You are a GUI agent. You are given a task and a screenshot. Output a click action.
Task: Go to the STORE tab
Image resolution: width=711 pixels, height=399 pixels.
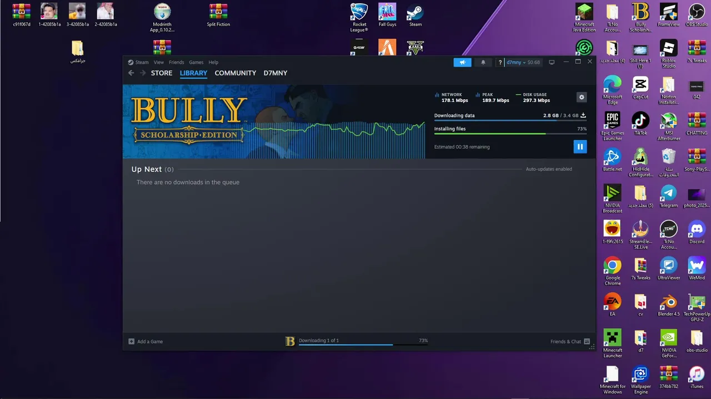point(162,73)
